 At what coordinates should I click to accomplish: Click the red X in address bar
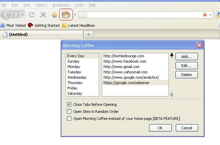pos(205,15)
